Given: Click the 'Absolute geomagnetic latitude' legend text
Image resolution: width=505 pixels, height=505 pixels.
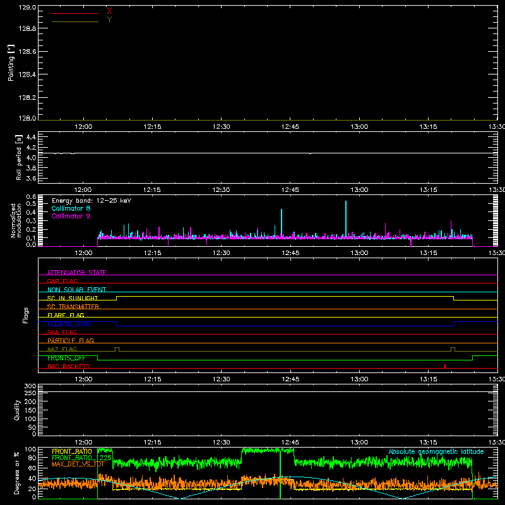Looking at the screenshot, I should [436, 451].
